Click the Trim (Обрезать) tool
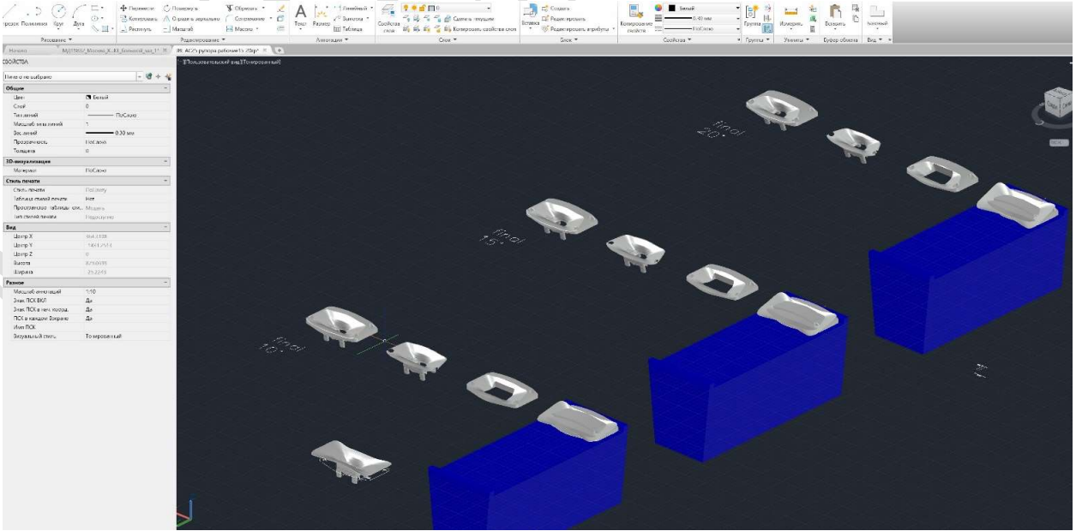Image resolution: width=1082 pixels, height=531 pixels. point(244,8)
